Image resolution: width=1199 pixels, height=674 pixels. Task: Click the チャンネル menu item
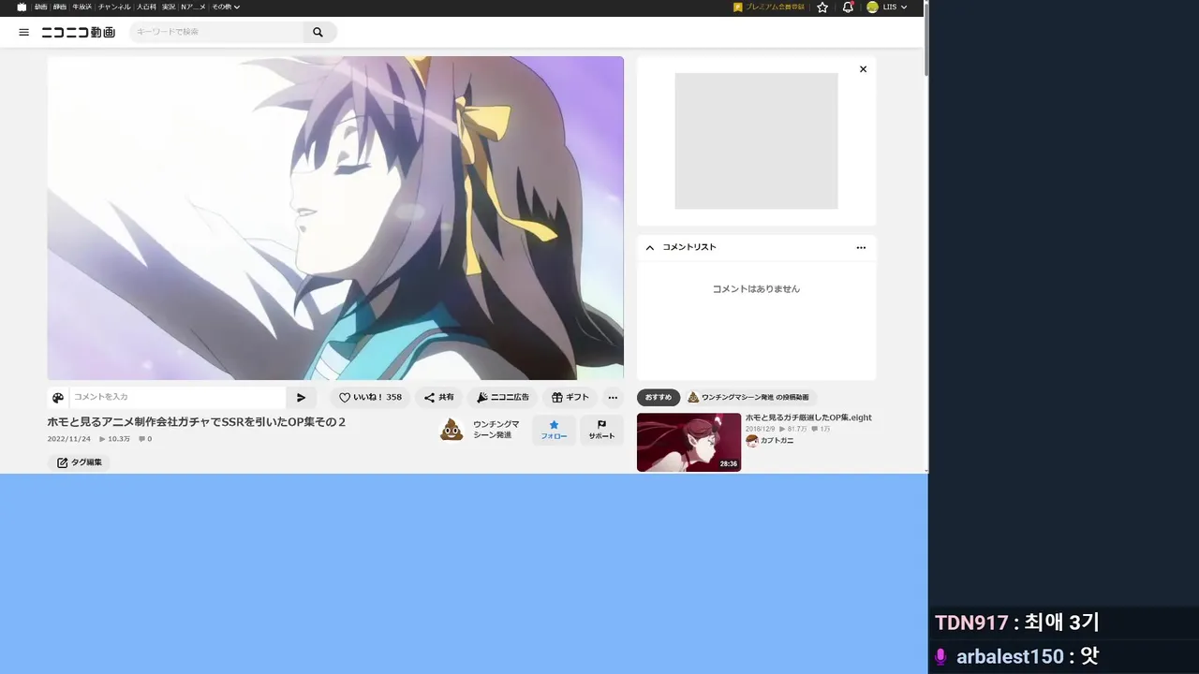(x=114, y=7)
